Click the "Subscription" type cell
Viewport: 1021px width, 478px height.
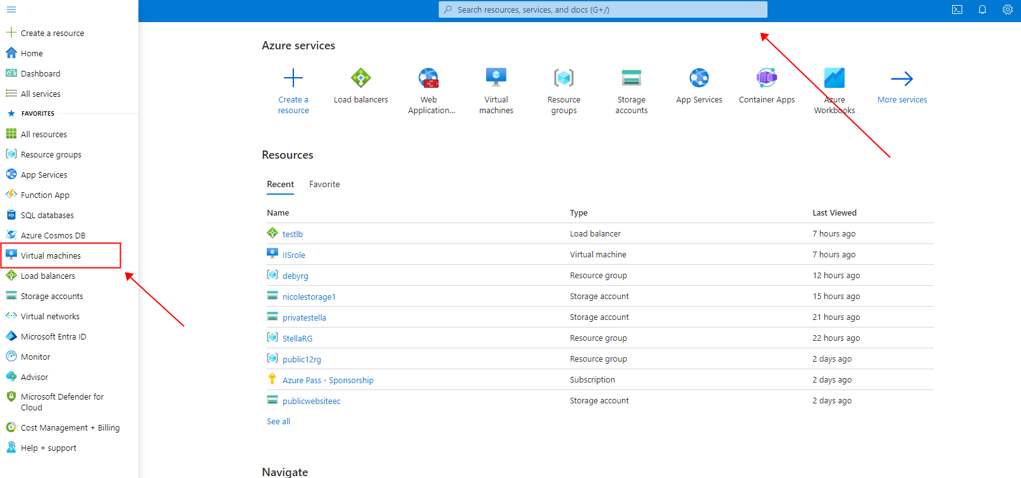coord(592,380)
